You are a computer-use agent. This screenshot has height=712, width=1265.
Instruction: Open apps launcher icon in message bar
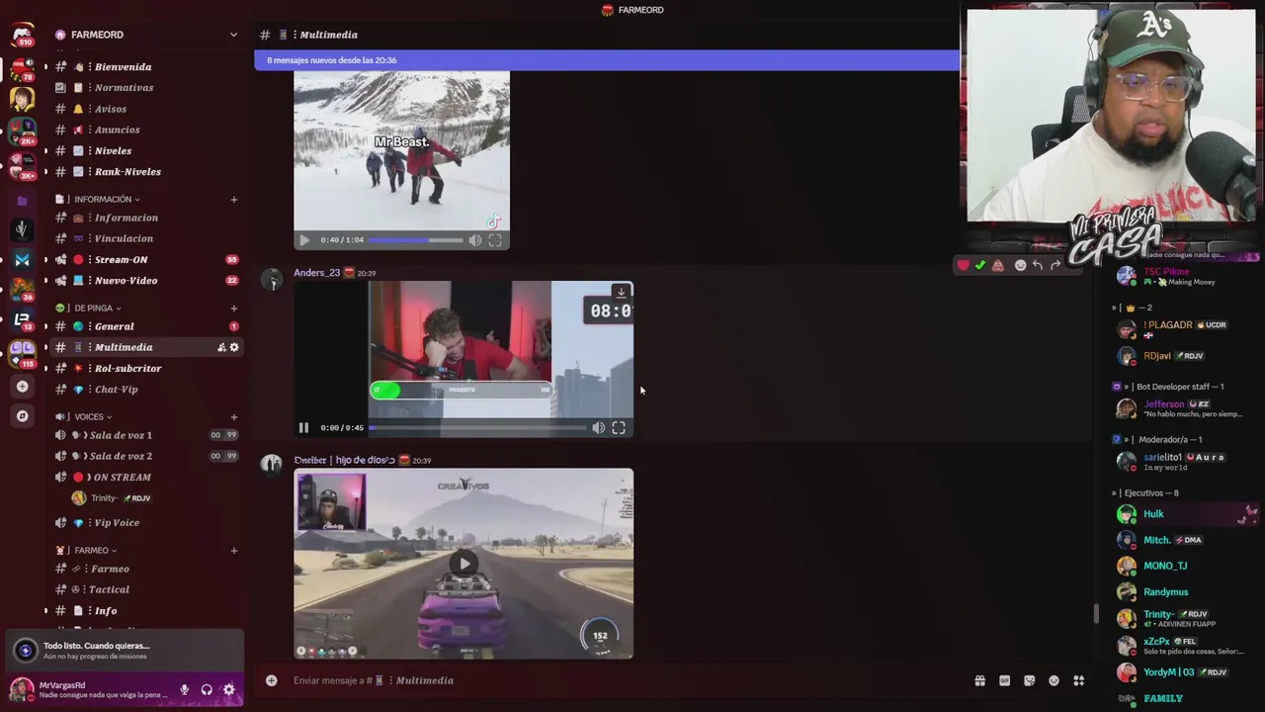pyautogui.click(x=1078, y=680)
